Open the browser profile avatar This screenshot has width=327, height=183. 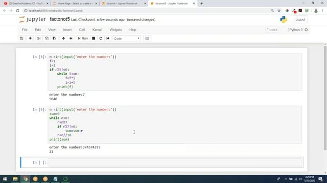tap(316, 11)
